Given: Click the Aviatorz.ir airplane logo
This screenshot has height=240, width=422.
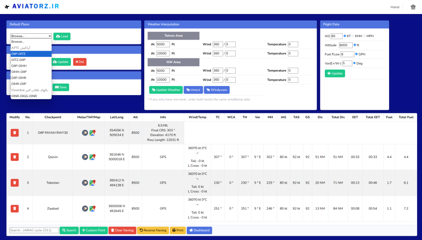Looking at the screenshot, I should point(7,7).
